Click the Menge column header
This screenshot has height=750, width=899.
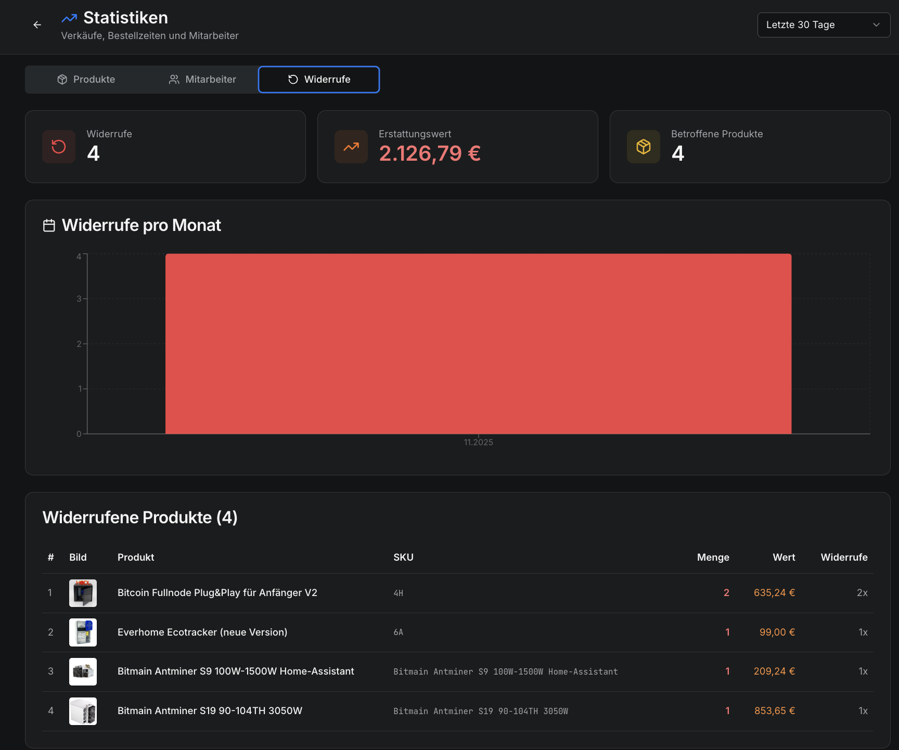pos(713,557)
